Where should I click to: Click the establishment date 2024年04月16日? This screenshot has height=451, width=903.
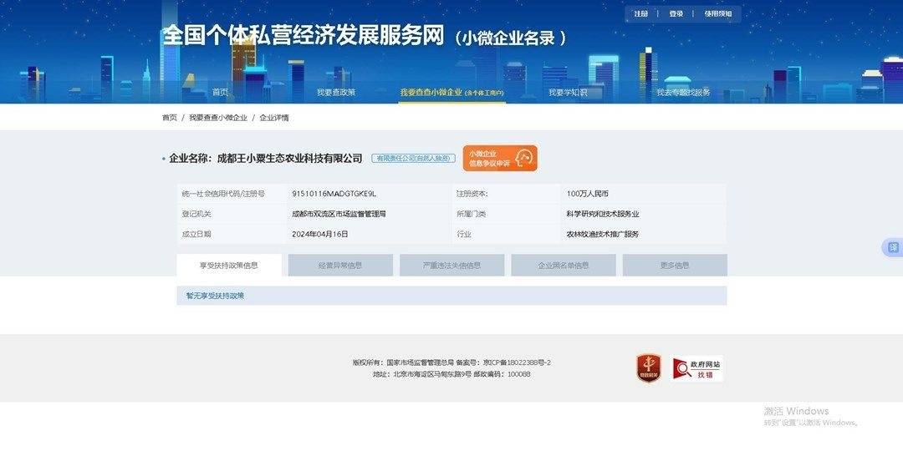coord(320,234)
